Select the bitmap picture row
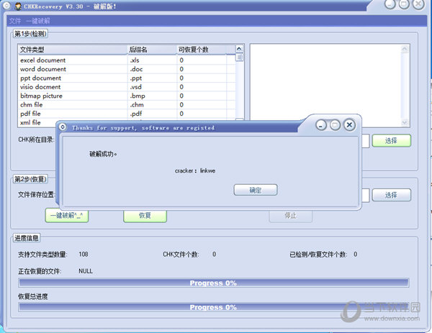 pyautogui.click(x=127, y=96)
